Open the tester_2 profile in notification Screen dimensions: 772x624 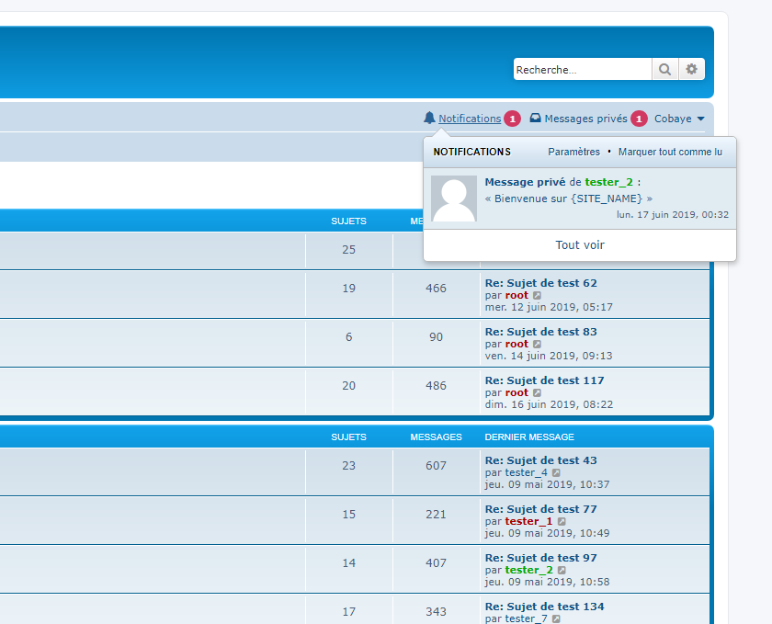pos(608,182)
